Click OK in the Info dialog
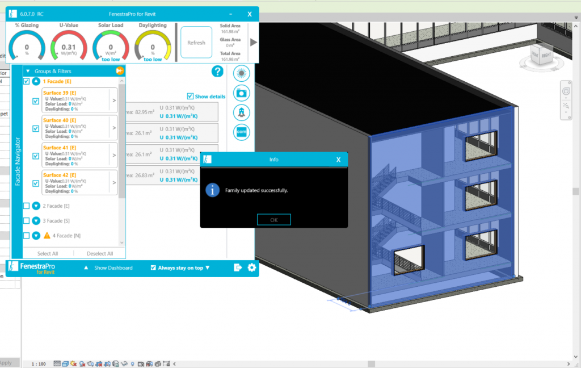Viewport: 581px width, 368px height. [274, 220]
